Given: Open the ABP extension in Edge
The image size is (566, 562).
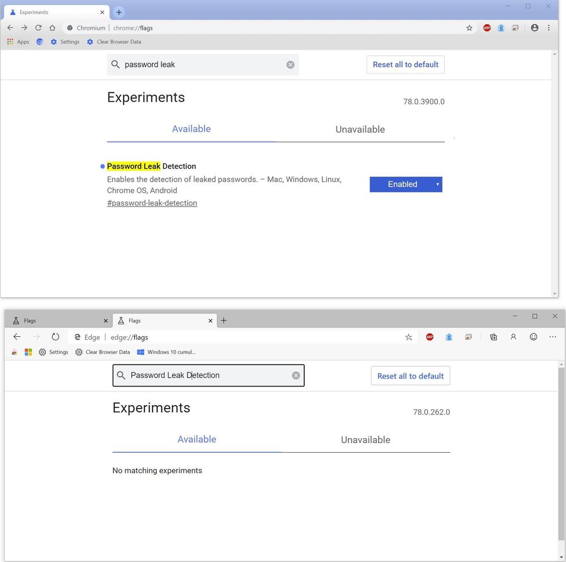Looking at the screenshot, I should point(429,337).
